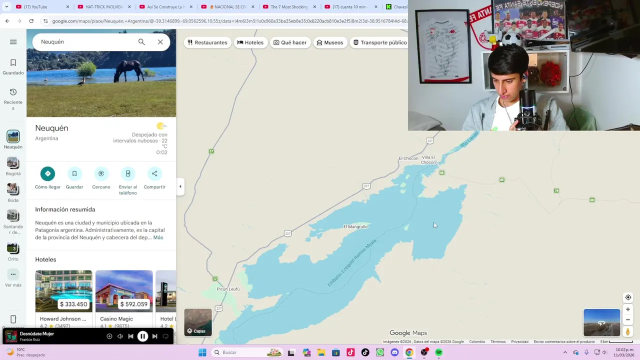Switch to The 7 Most Shocking tab
This screenshot has width=640, height=360.
[288, 7]
